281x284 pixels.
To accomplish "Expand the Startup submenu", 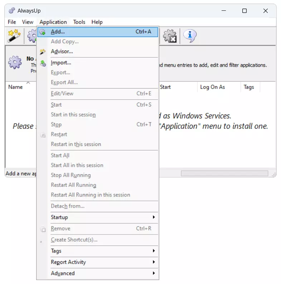I will [x=98, y=217].
